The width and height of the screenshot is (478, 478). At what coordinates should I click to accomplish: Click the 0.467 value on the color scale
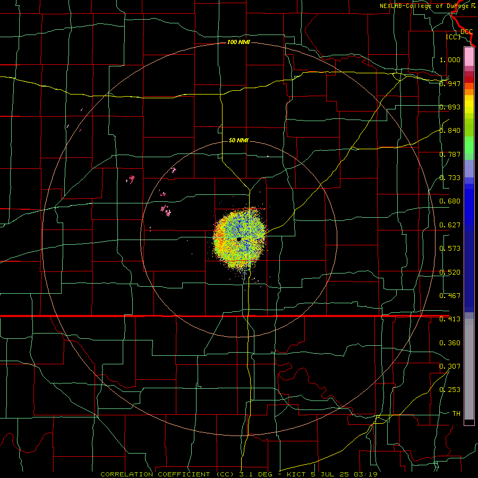(x=450, y=296)
